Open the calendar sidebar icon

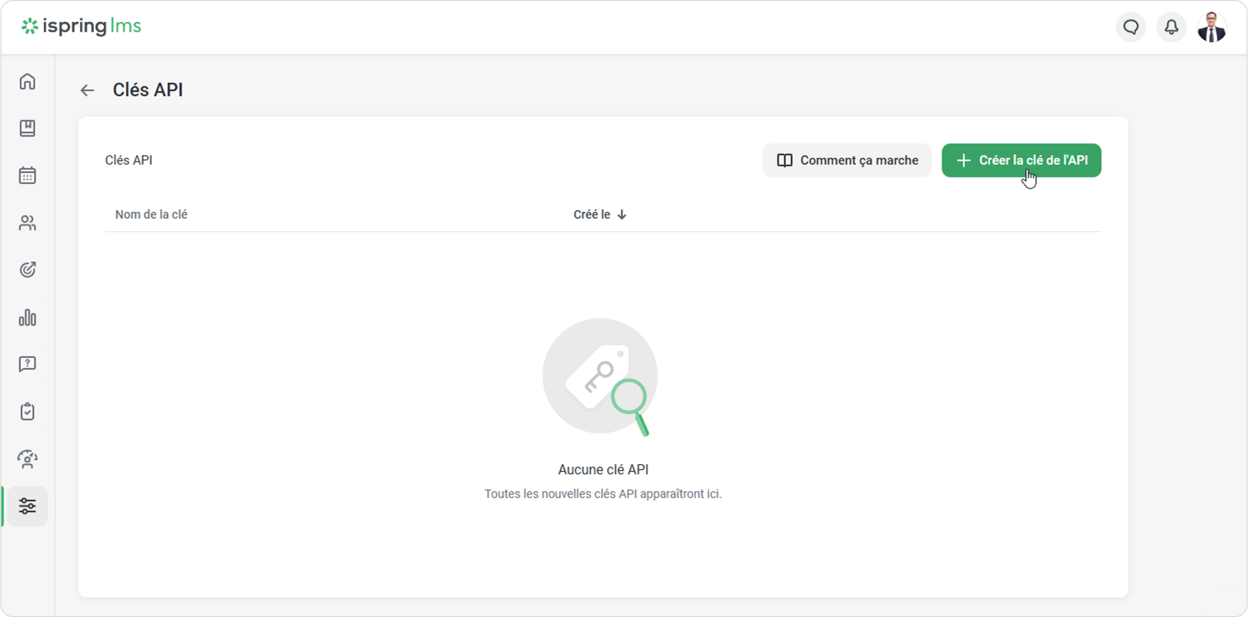[x=27, y=175]
